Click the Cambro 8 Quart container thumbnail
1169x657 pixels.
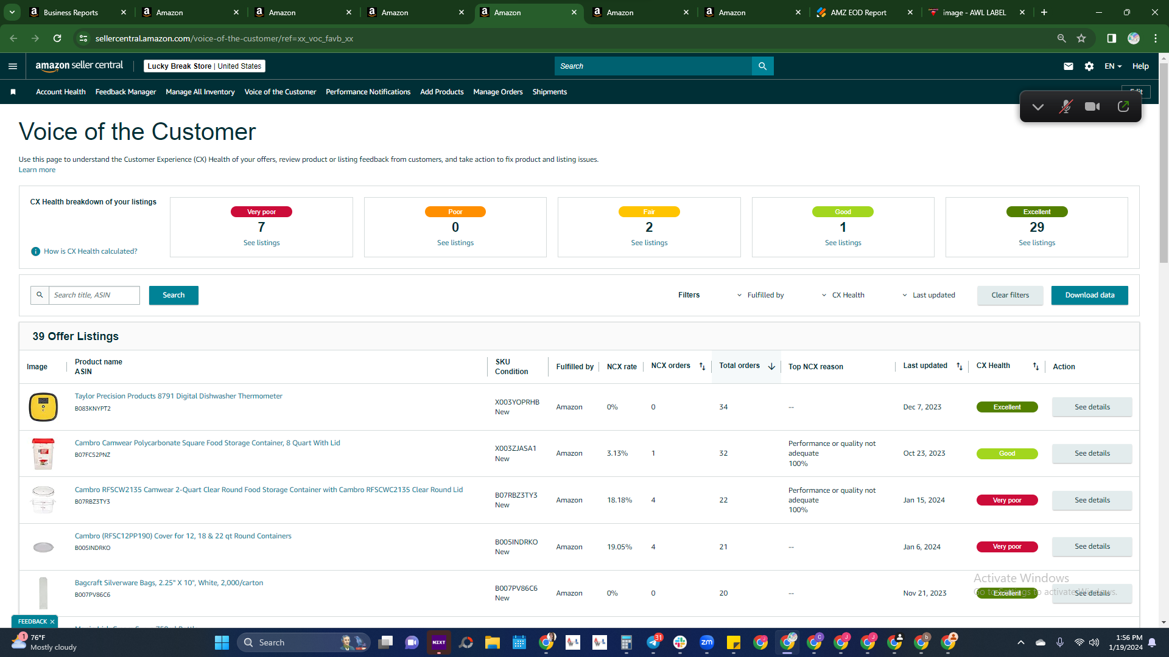pos(43,454)
